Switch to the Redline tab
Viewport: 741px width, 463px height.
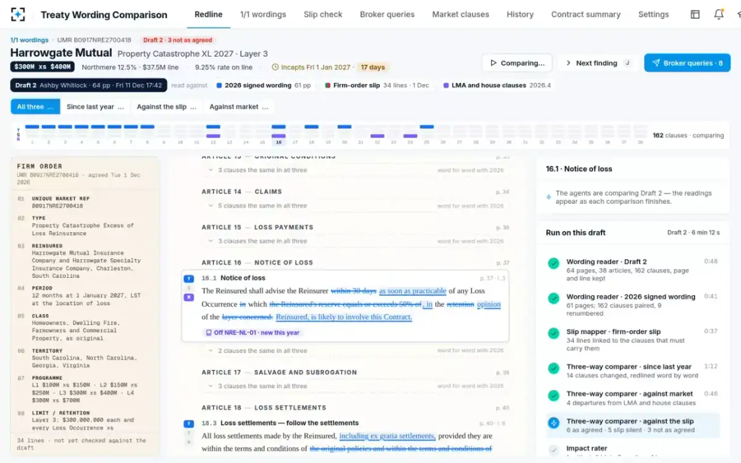(x=209, y=14)
